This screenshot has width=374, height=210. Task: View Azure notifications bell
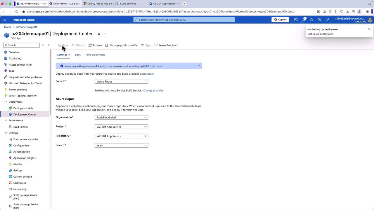click(304, 20)
